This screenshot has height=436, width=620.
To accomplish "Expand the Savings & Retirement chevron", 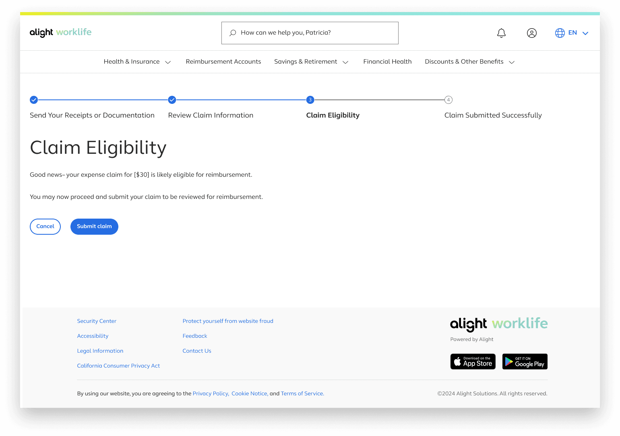I will click(x=345, y=62).
